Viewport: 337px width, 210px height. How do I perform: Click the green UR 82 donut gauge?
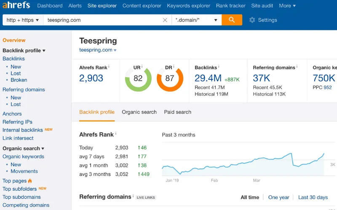click(x=138, y=79)
